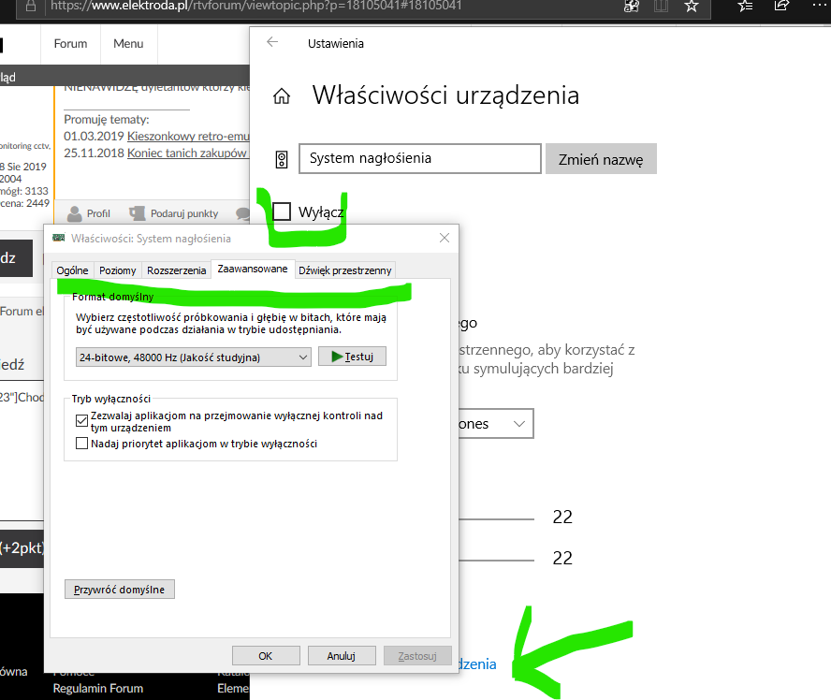Click the lock icon in address bar
This screenshot has height=700, width=831.
(x=31, y=7)
